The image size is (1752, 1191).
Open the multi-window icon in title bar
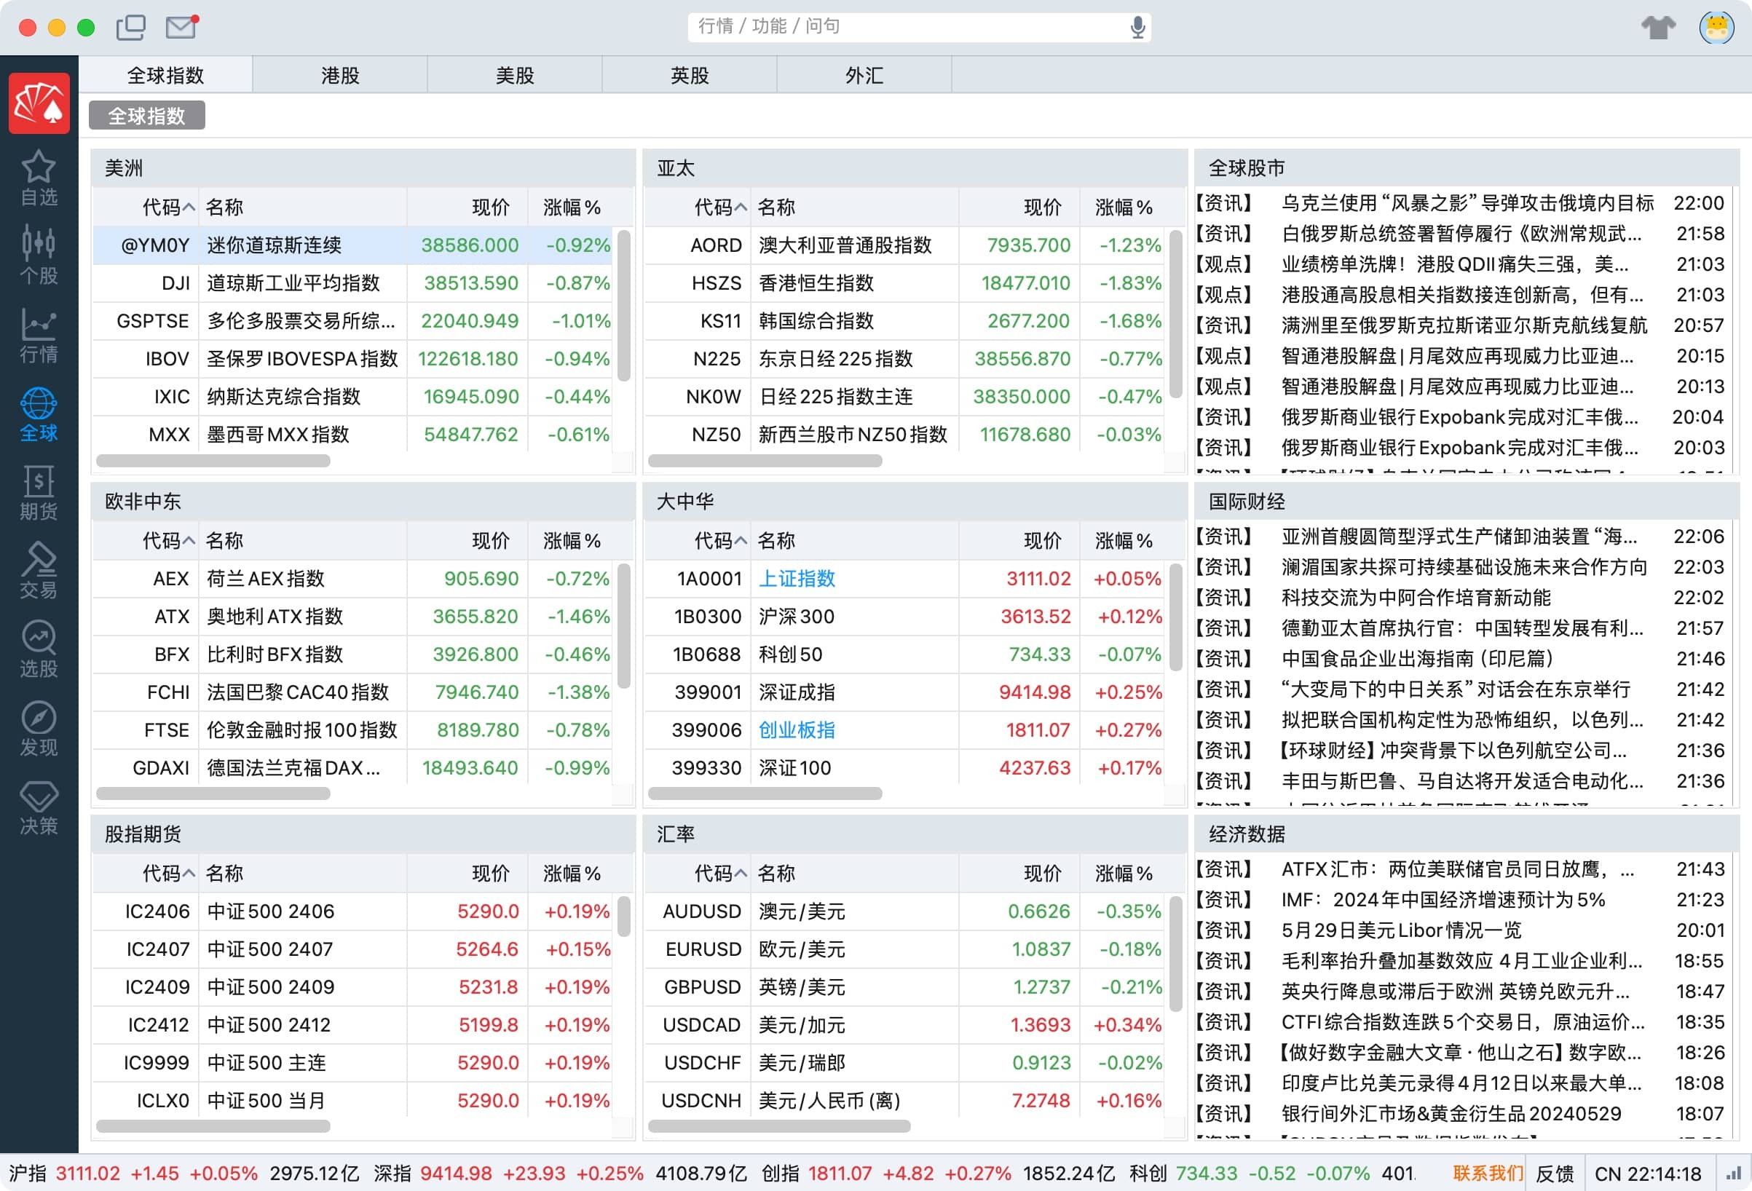(131, 28)
